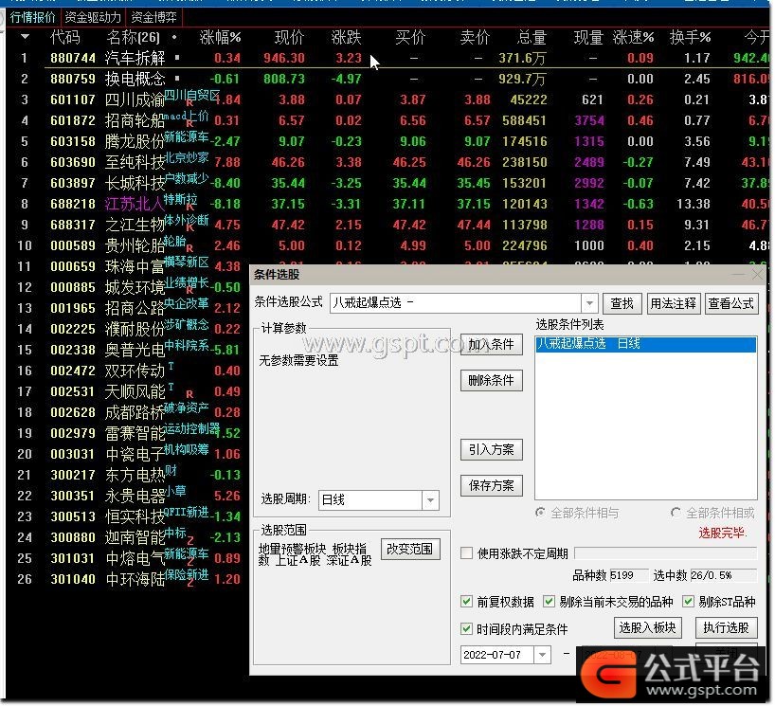Select stock row 长城科技 603897
Image resolution: width=775 pixels, height=706 pixels.
pos(388,183)
